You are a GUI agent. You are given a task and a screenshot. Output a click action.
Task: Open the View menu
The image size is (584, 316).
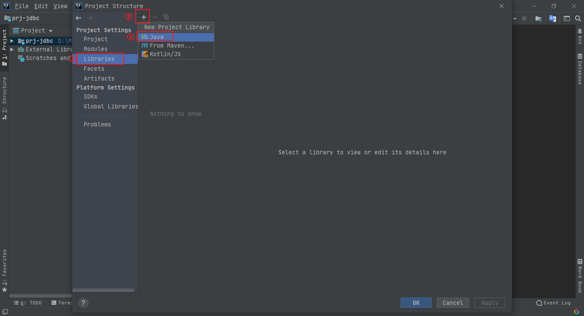[x=61, y=6]
